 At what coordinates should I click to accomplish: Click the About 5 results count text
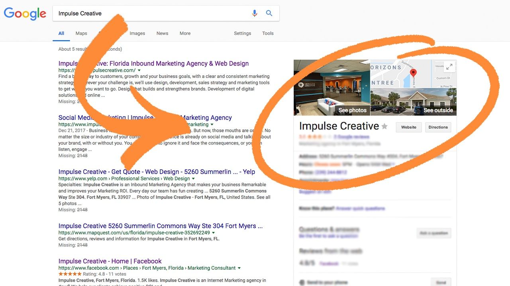tap(90, 49)
